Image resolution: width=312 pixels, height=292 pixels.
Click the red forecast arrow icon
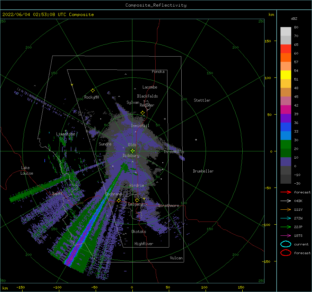click(x=286, y=192)
